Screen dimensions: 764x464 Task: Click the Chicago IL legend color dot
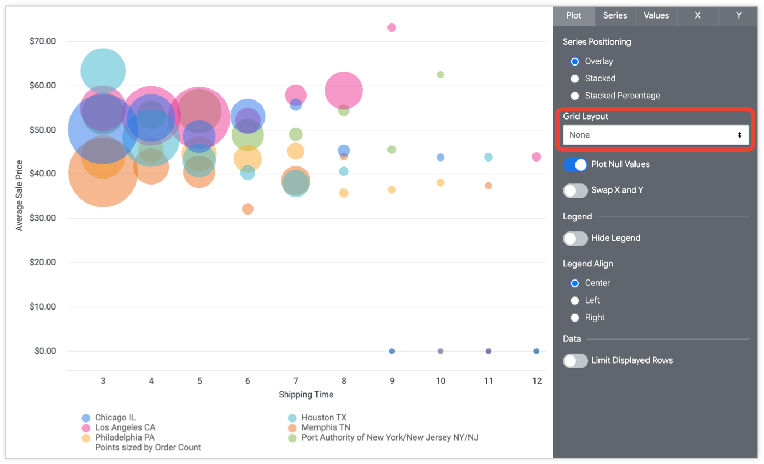86,418
